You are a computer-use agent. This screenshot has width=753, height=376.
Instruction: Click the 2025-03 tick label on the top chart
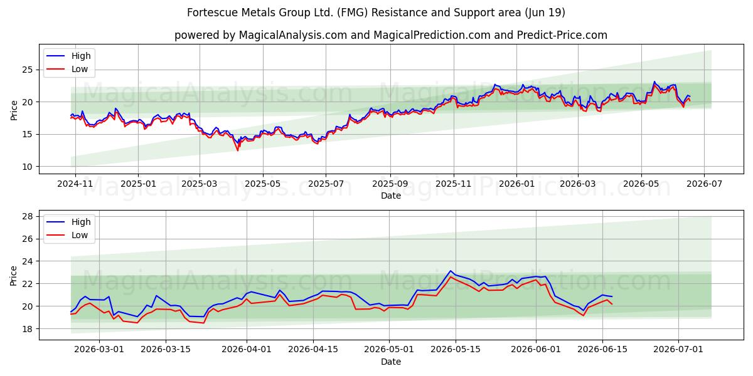pos(200,184)
